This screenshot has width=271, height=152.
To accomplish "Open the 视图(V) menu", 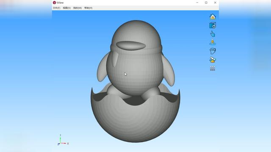I will tap(67, 8).
